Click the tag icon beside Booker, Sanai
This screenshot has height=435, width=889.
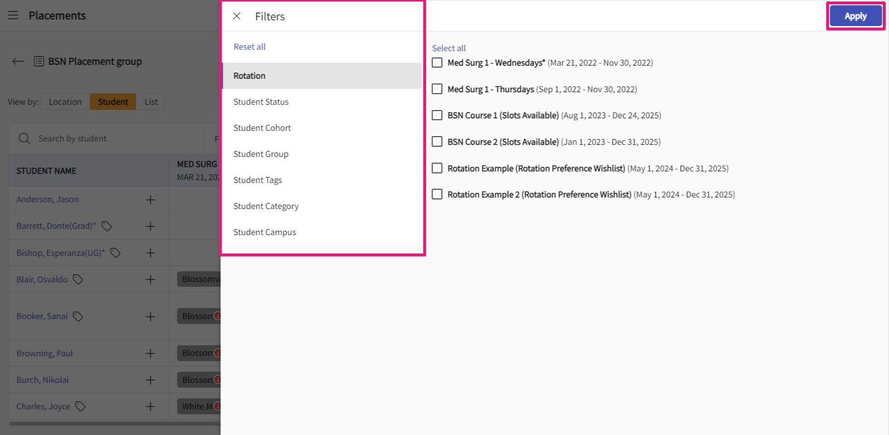click(78, 316)
